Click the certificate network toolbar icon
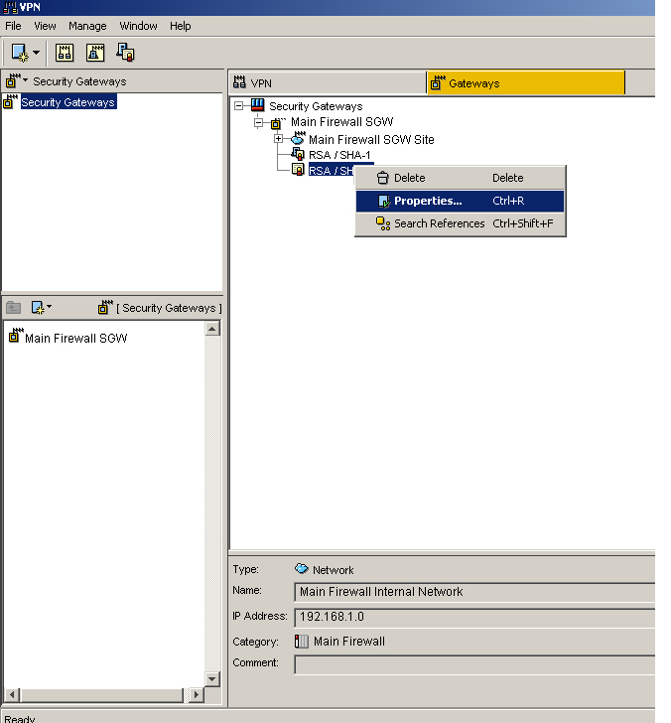This screenshot has width=671, height=723. (125, 53)
